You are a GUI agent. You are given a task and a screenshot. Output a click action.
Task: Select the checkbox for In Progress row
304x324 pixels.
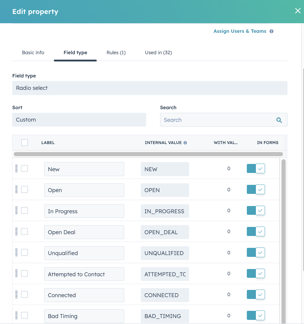25,211
